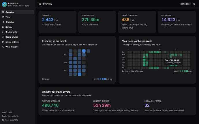Click the What it knows shield icon
Image resolution: width=199 pixels, height=124 pixels.
(x=3, y=47)
